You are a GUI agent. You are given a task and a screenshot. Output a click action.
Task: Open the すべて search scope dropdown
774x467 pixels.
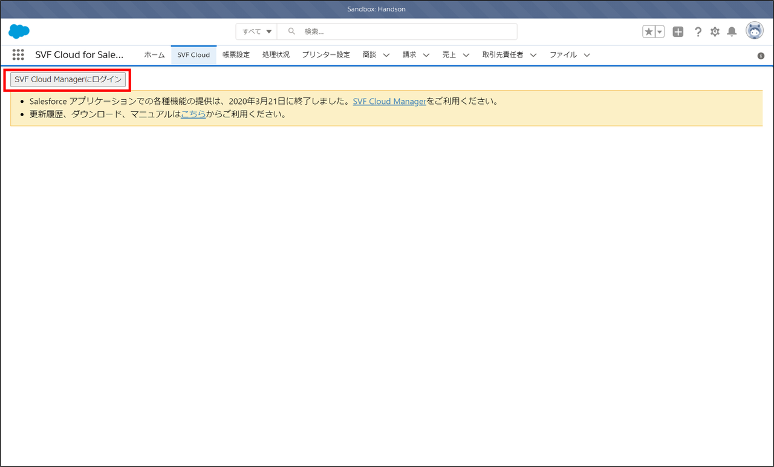[256, 31]
